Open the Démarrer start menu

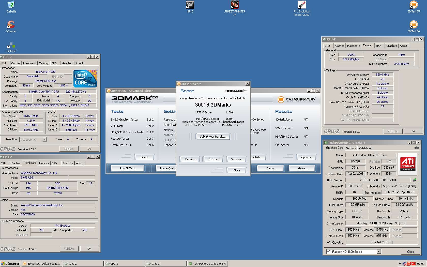[10, 264]
